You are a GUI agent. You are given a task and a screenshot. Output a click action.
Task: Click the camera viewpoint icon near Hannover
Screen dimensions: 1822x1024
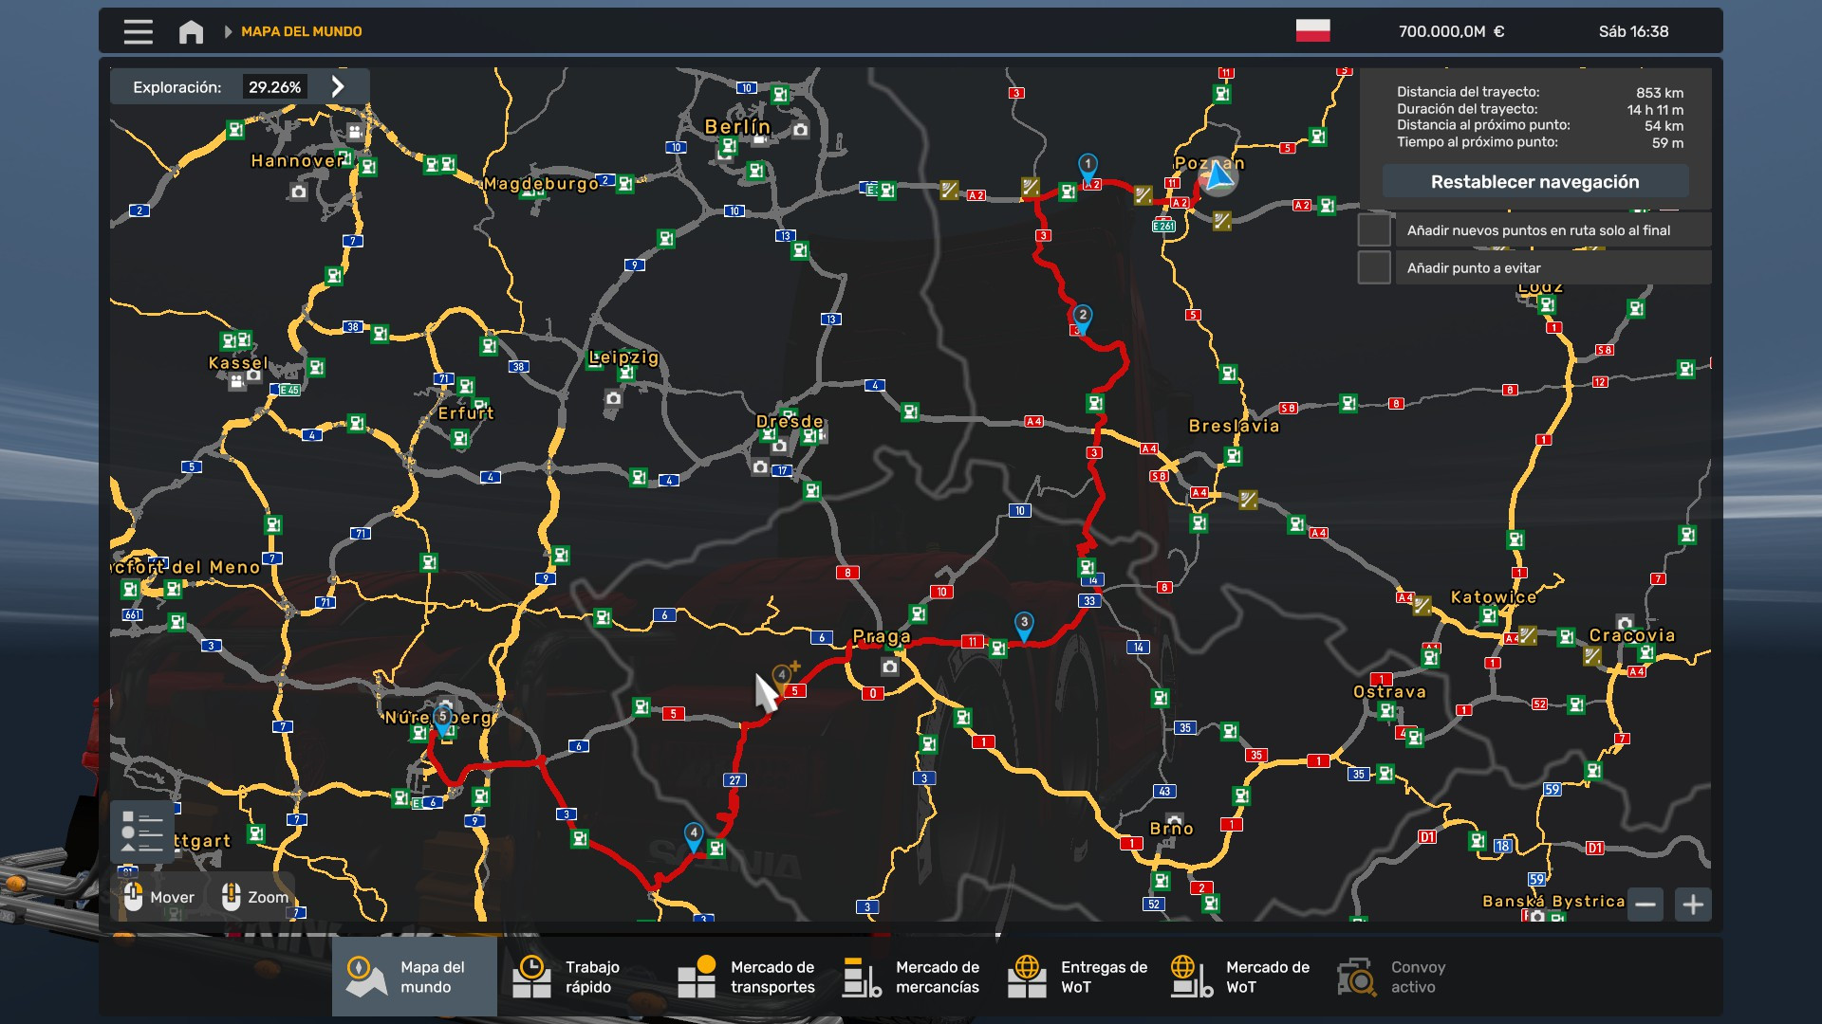pyautogui.click(x=299, y=192)
